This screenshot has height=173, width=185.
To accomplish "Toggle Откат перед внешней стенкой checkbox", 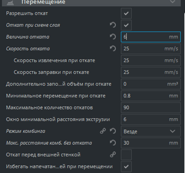I will click(126, 155).
